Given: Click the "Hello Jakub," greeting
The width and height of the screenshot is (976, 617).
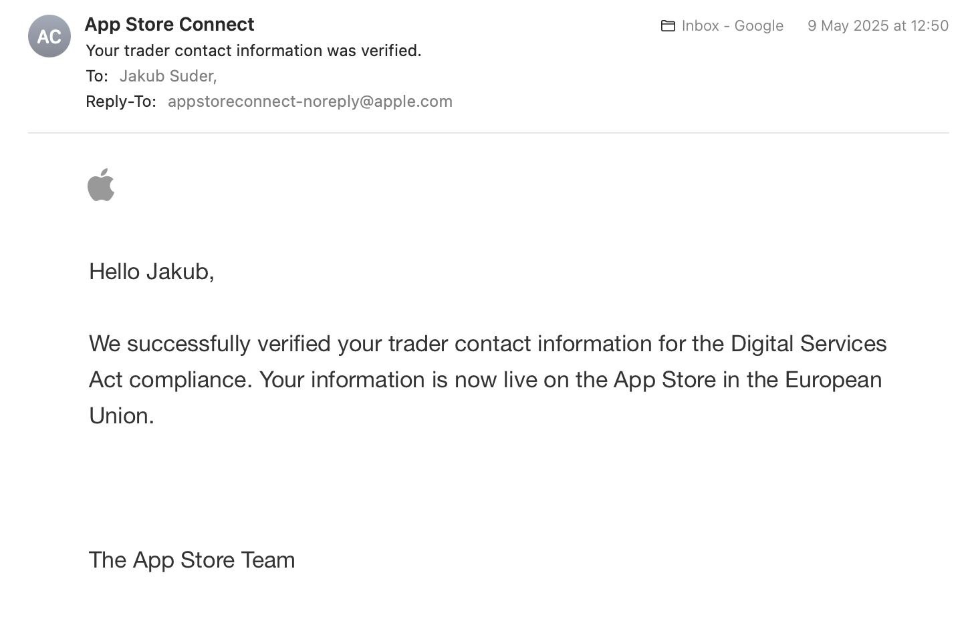Looking at the screenshot, I should (151, 272).
